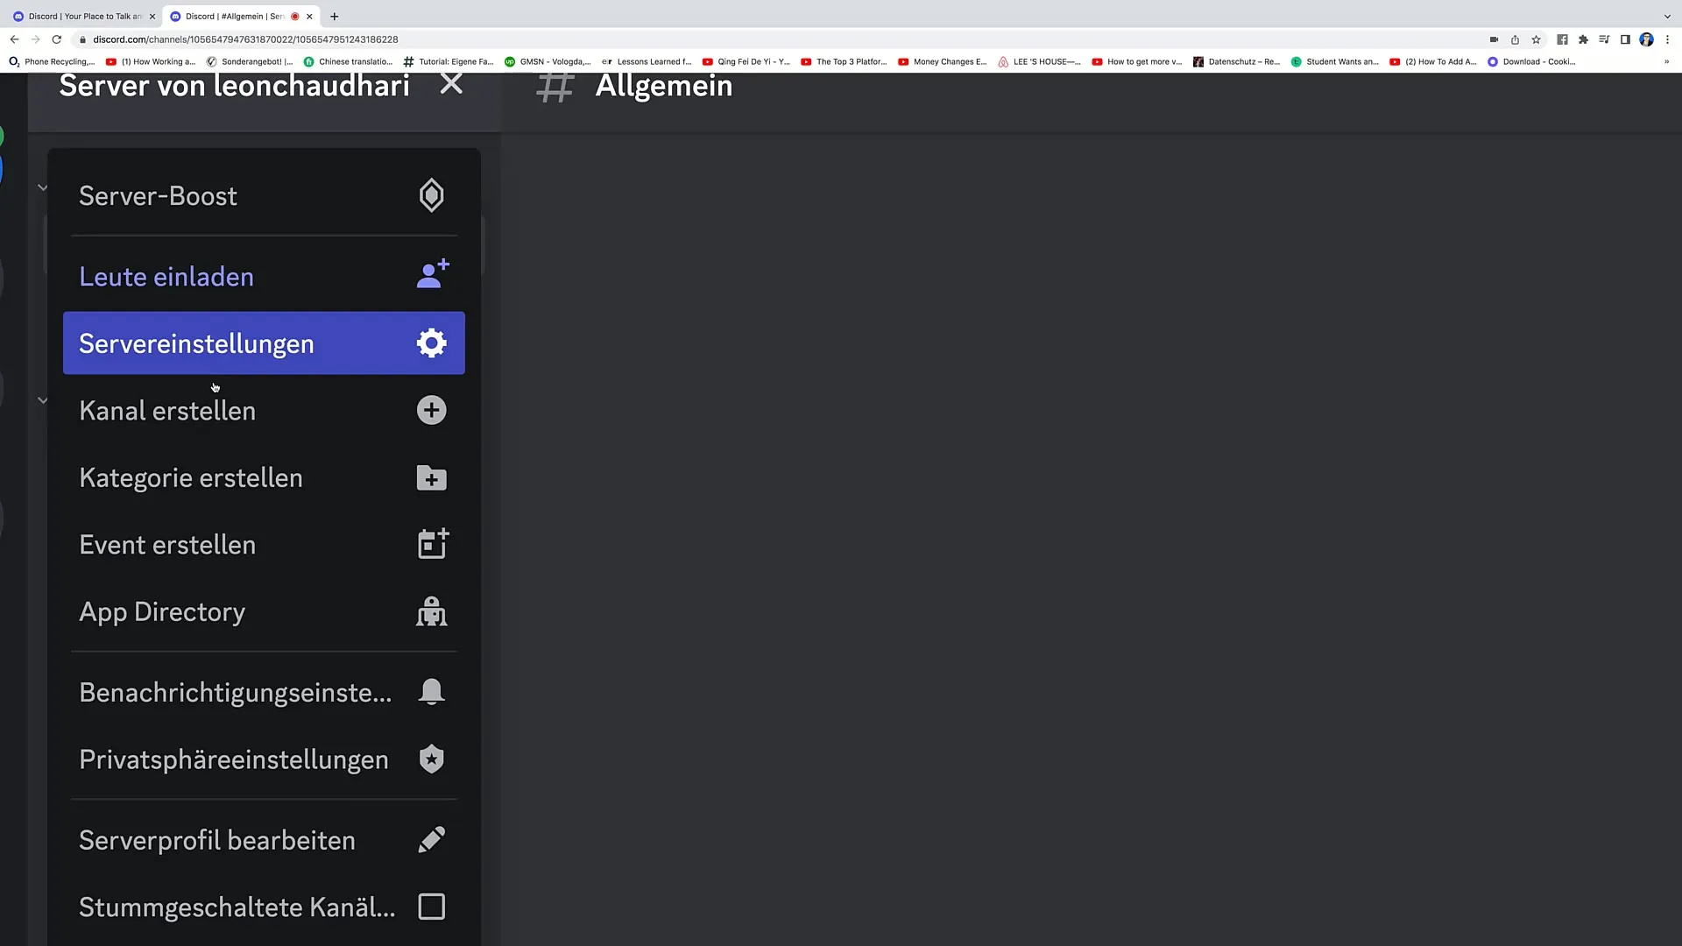The width and height of the screenshot is (1682, 946).
Task: Click Kanal erstellen text option
Action: pyautogui.click(x=167, y=410)
